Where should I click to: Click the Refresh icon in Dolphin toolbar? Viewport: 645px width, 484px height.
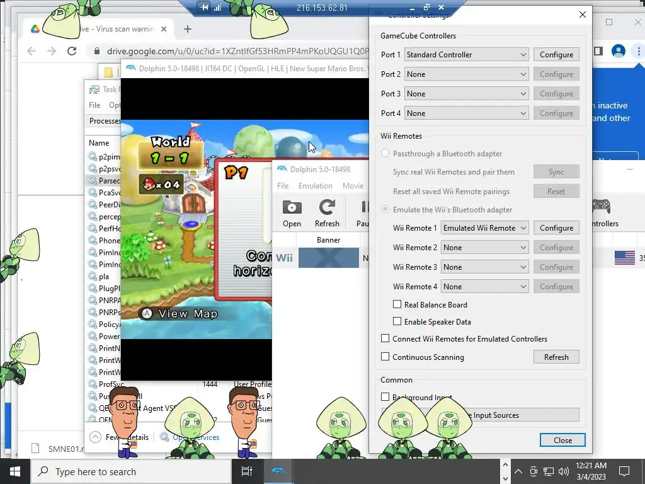pos(327,207)
